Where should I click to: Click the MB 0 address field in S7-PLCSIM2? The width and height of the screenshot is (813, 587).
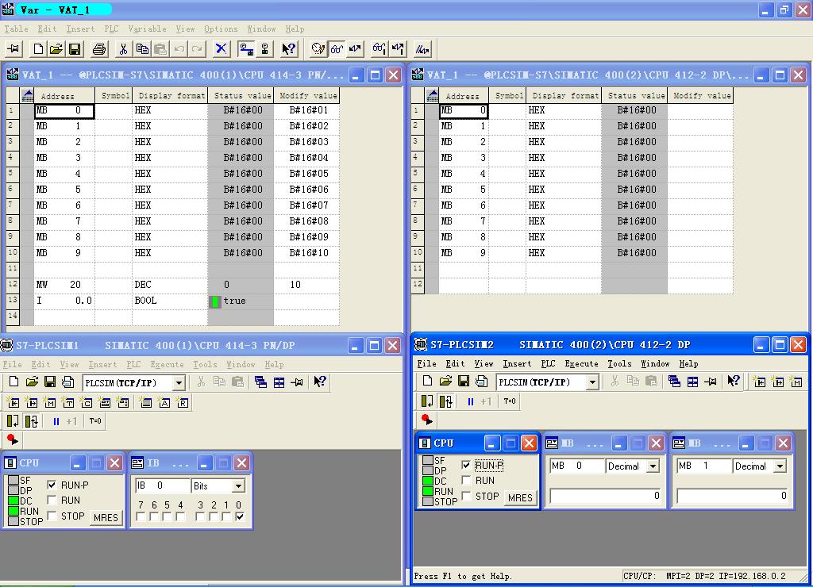coord(577,466)
